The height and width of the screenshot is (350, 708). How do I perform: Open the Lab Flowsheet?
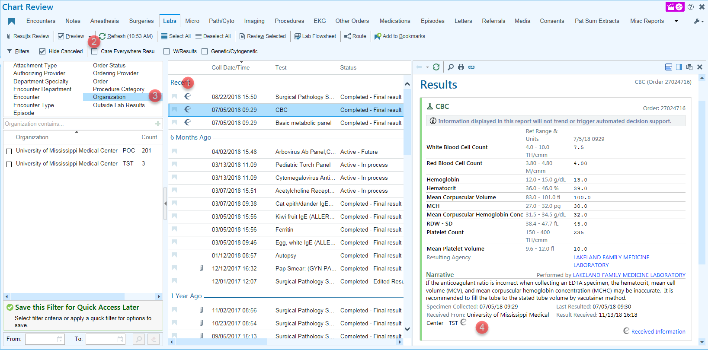pyautogui.click(x=315, y=36)
